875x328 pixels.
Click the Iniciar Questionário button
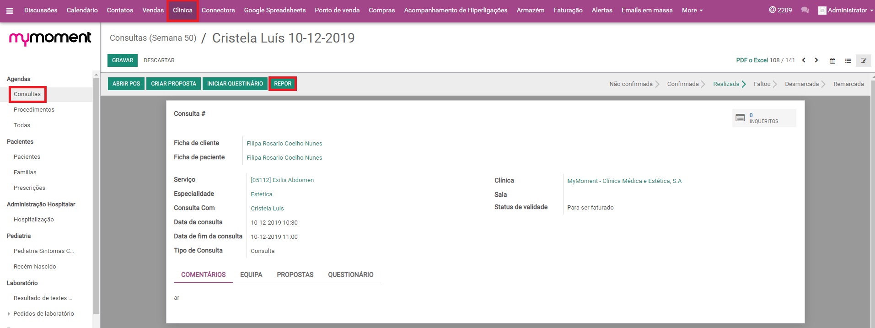pyautogui.click(x=235, y=84)
